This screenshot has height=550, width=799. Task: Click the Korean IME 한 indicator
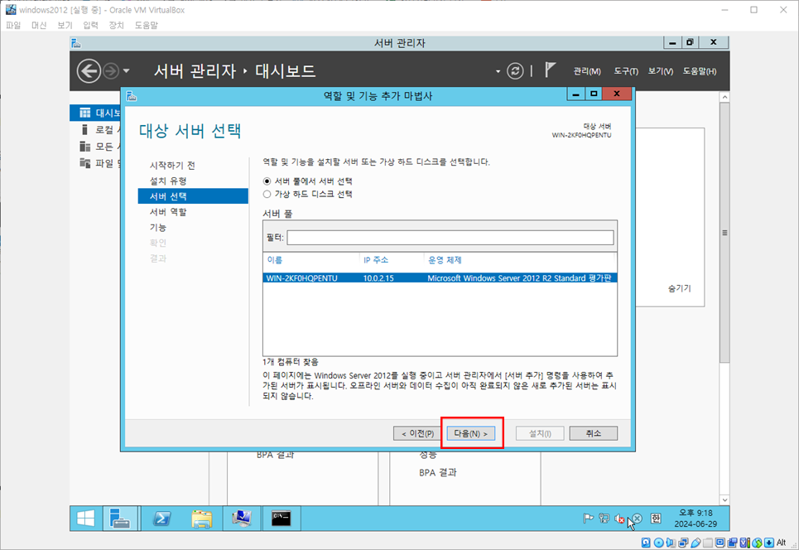[x=656, y=519]
